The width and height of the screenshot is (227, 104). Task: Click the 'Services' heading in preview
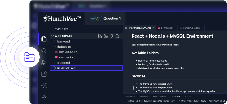coord(138,76)
